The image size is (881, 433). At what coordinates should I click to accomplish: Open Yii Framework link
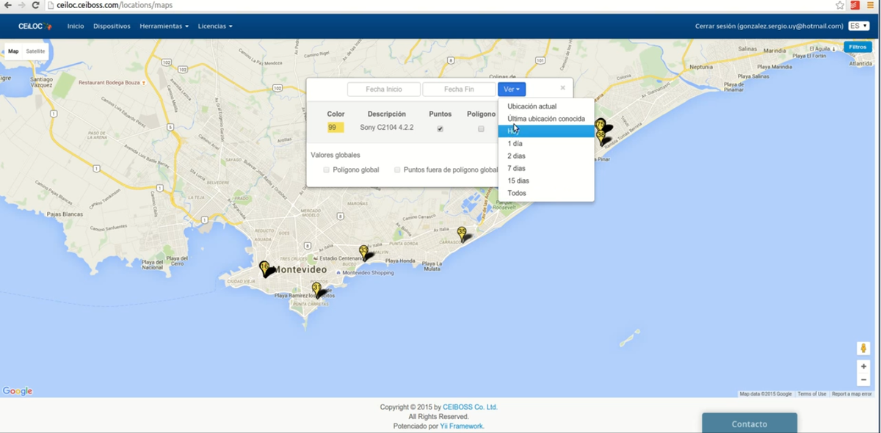tap(462, 426)
